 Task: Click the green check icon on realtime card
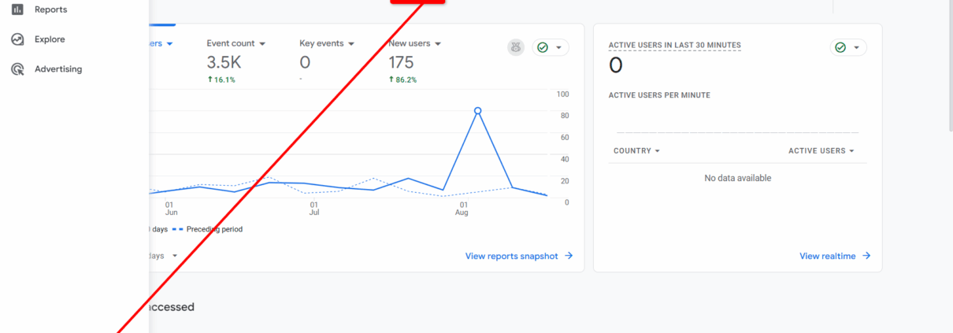pyautogui.click(x=840, y=48)
